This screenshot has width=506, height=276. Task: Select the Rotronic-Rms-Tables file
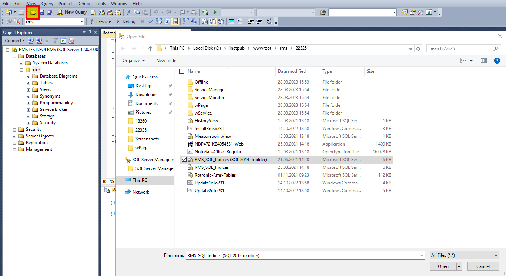[x=215, y=175]
